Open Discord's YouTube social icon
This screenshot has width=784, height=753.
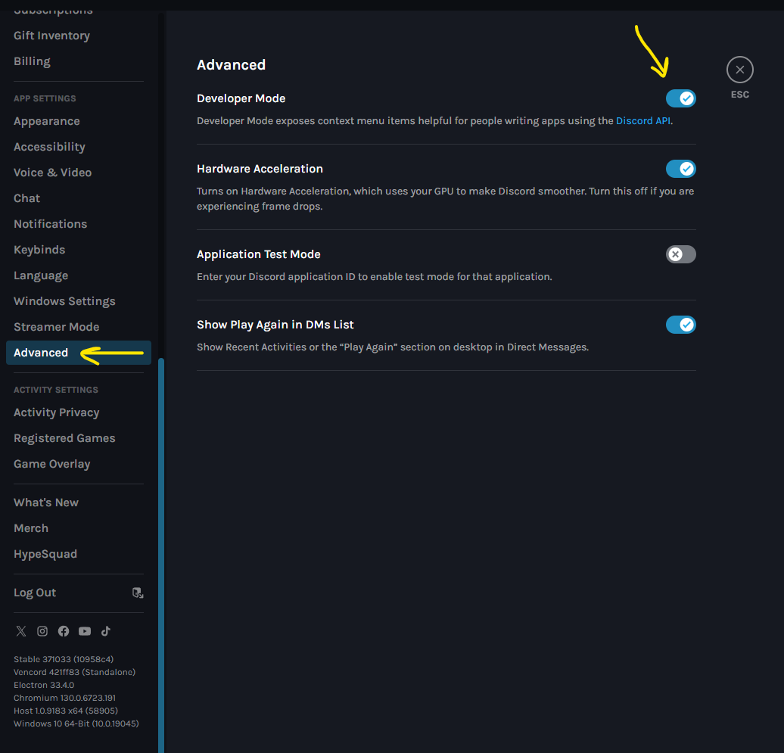85,631
